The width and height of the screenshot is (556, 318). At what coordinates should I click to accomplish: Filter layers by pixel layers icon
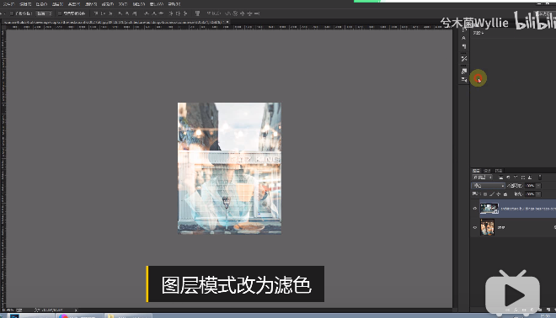[x=501, y=177]
